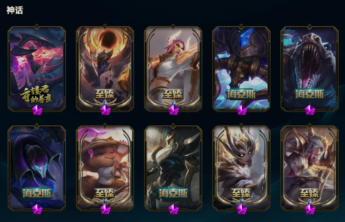Click the 神话 section heading
The image size is (345, 222).
tap(15, 10)
